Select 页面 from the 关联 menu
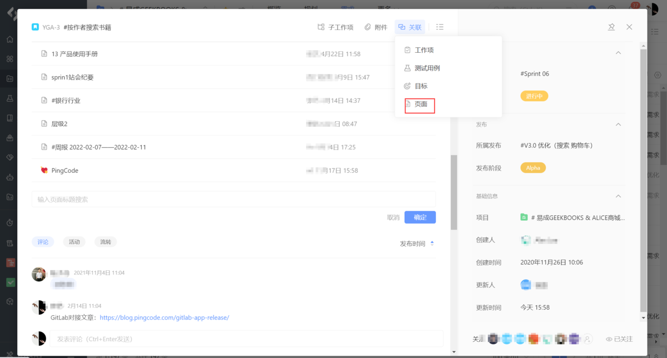Image resolution: width=667 pixels, height=358 pixels. pos(420,104)
